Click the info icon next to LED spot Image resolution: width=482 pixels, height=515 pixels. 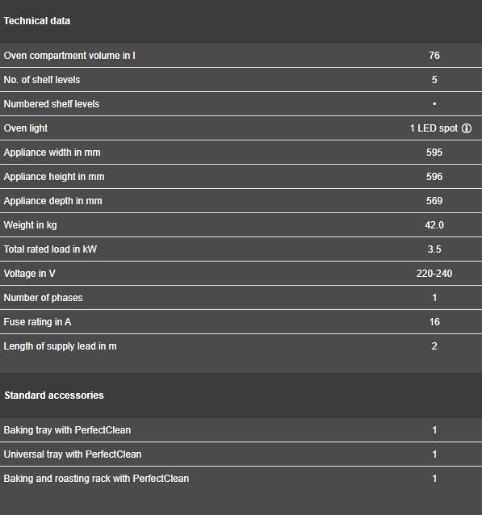(x=467, y=128)
